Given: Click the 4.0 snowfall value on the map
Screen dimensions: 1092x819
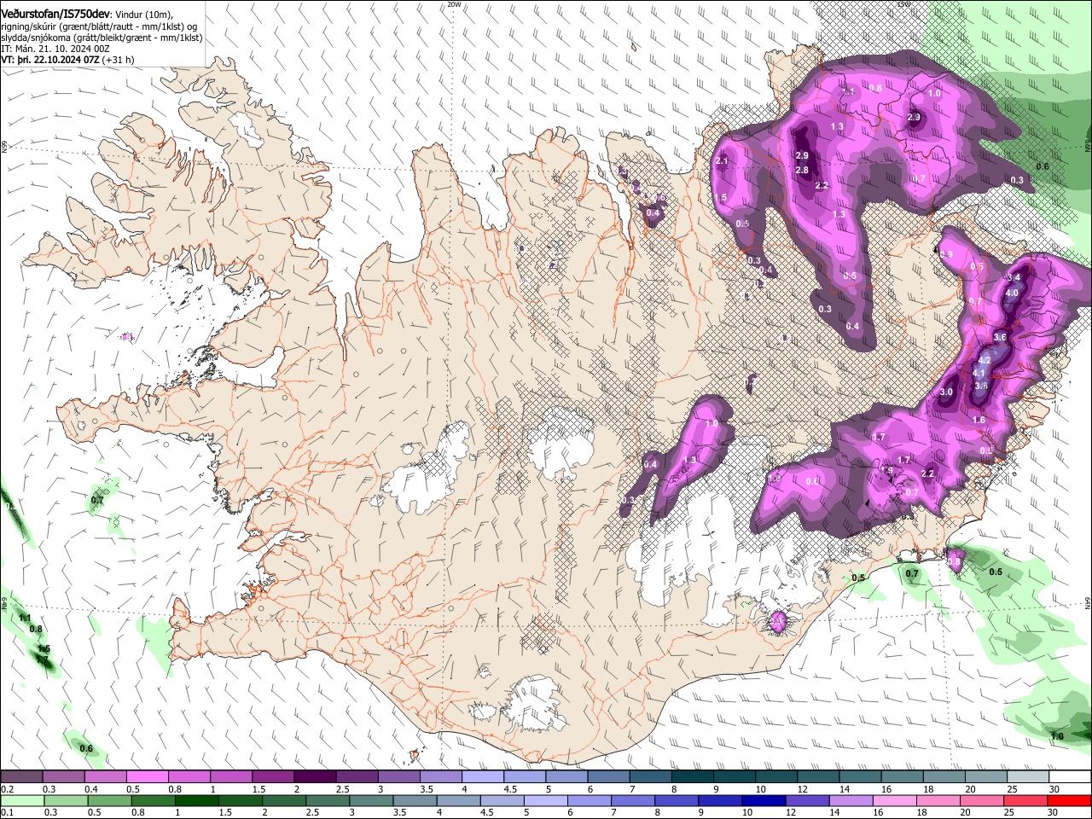Looking at the screenshot, I should pyautogui.click(x=1012, y=293).
